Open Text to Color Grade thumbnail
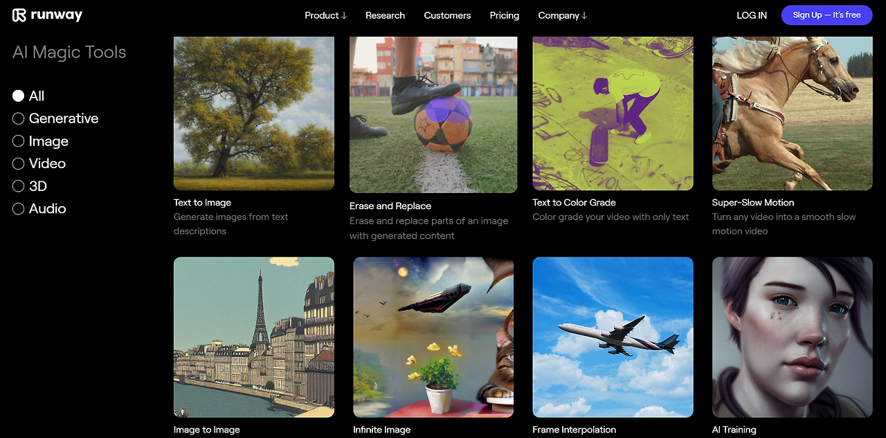The width and height of the screenshot is (886, 438). pos(613,113)
